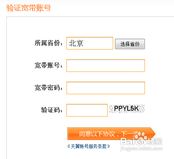Focus the 所属省份 field showing 北京
This screenshot has height=159, width=174.
click(90, 43)
